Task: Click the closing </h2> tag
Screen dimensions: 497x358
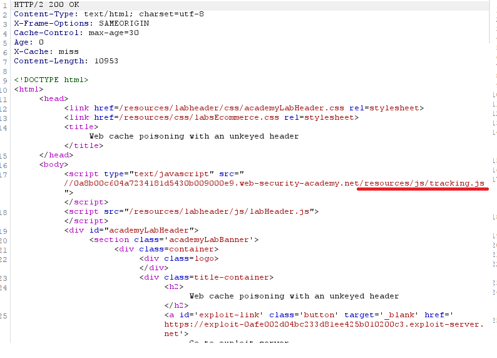Action: [x=177, y=305]
